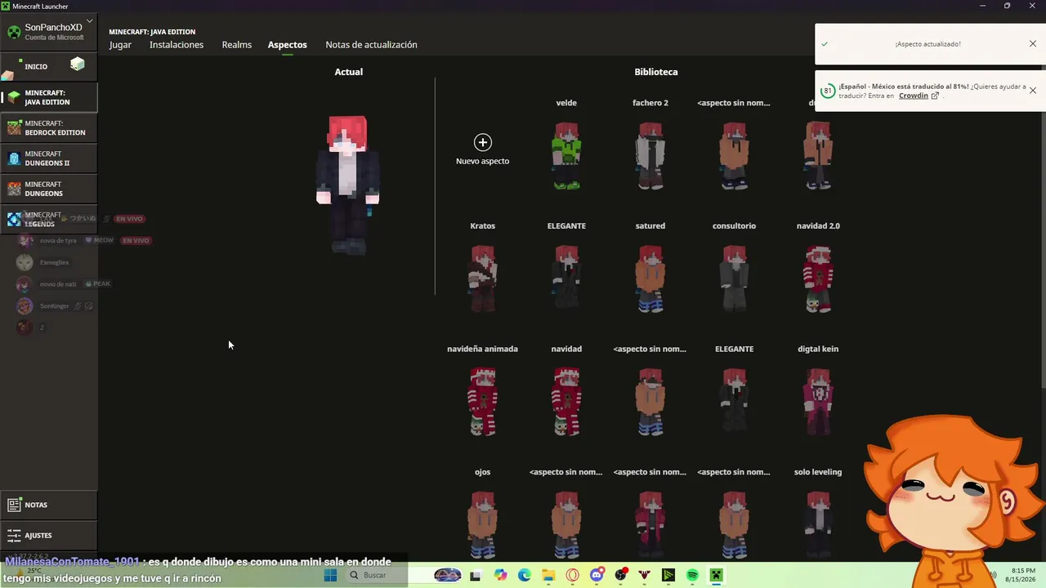Open Notas de actualización tab

[x=371, y=45]
